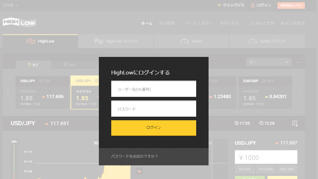Image resolution: width=318 pixels, height=179 pixels.
Task: Click the パスワードをお忘れですか？ link
Action: 134,156
